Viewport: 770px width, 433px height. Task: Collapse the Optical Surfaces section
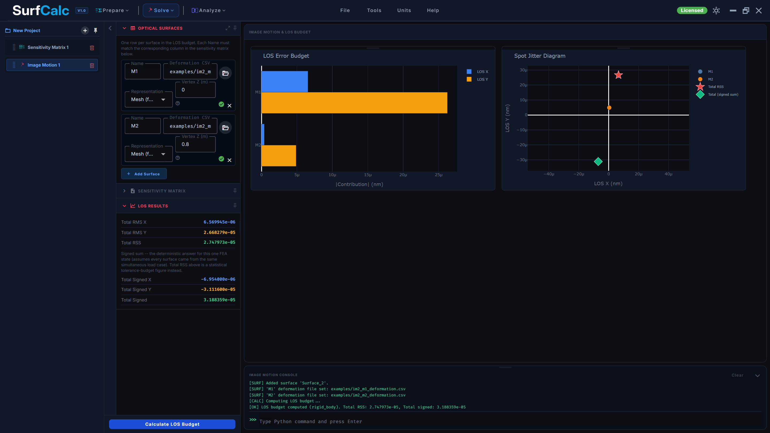(x=124, y=28)
